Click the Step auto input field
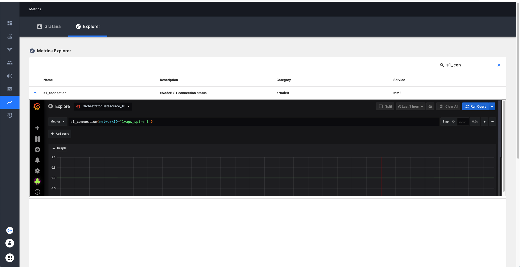Image resolution: width=520 pixels, height=267 pixels. pos(463,122)
